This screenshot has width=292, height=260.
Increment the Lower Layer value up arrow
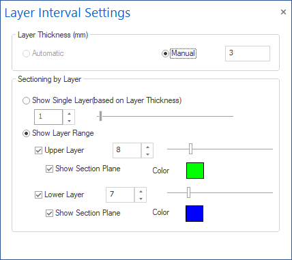tap(141, 191)
